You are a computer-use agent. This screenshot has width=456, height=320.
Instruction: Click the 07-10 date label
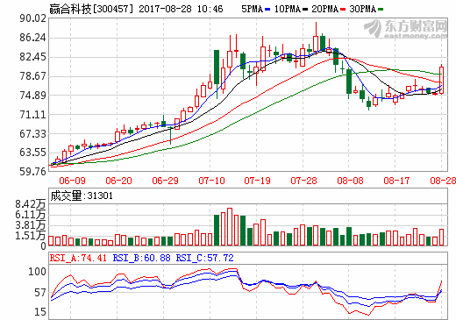[x=211, y=181]
